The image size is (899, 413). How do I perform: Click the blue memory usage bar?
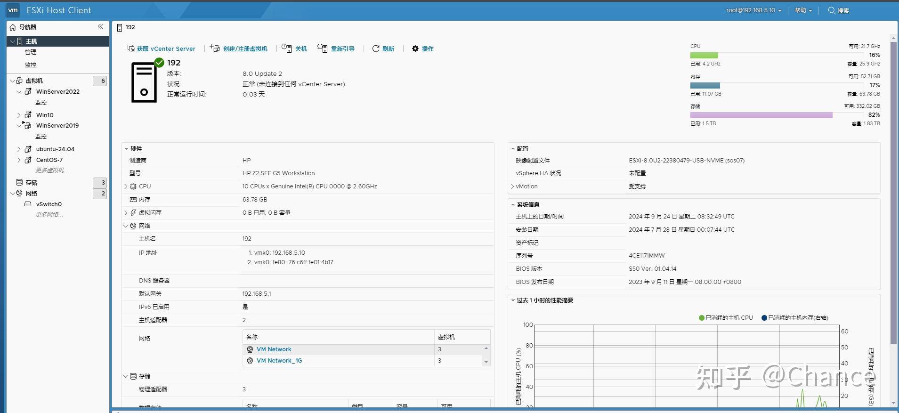click(x=705, y=85)
